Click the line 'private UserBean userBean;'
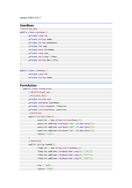 [44, 103]
